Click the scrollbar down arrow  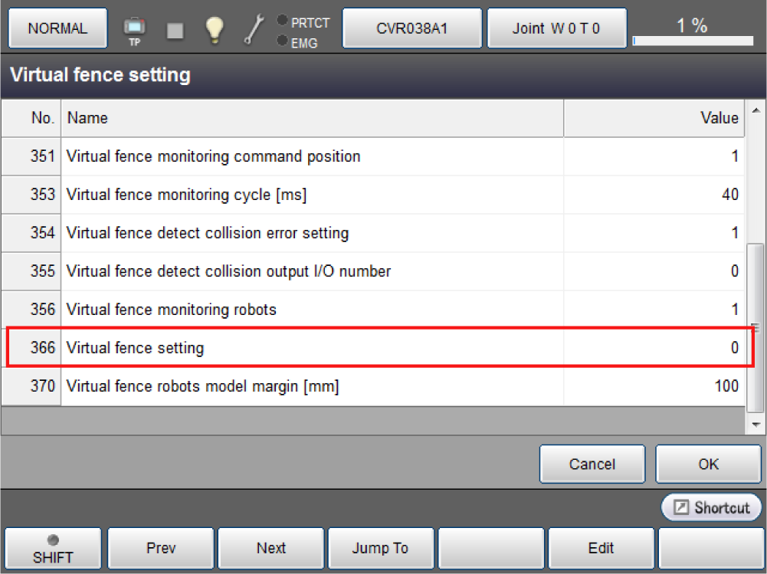pyautogui.click(x=756, y=424)
